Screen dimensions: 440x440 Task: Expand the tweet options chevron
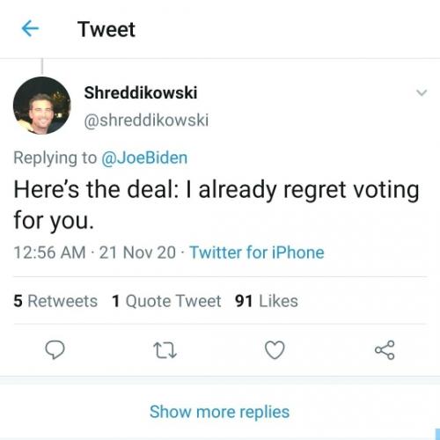pos(422,92)
